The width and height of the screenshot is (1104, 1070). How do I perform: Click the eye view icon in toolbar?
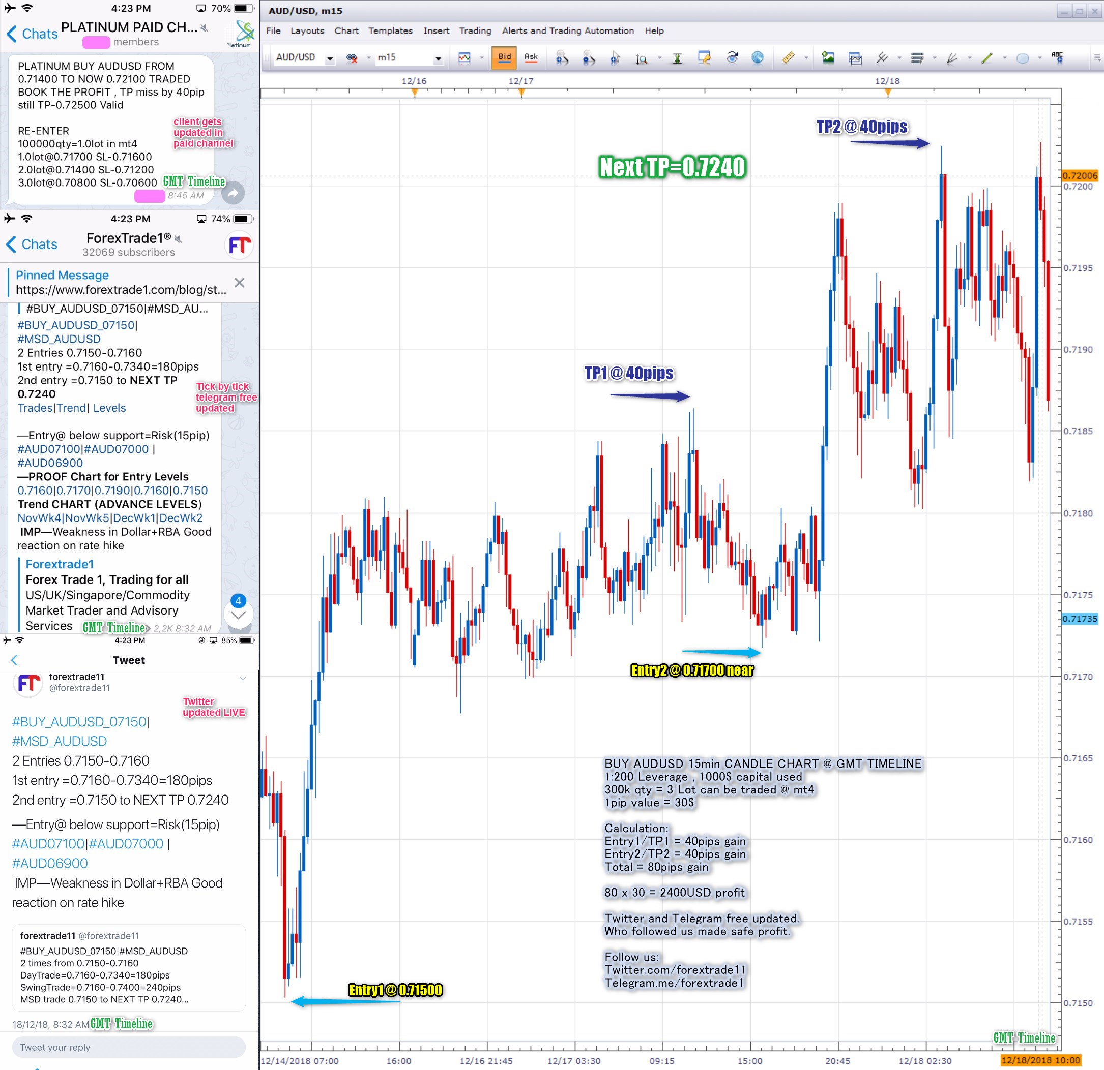click(732, 57)
